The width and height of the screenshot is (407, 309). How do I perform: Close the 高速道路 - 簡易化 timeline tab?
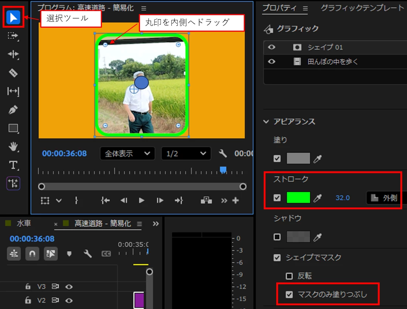(x=56, y=224)
